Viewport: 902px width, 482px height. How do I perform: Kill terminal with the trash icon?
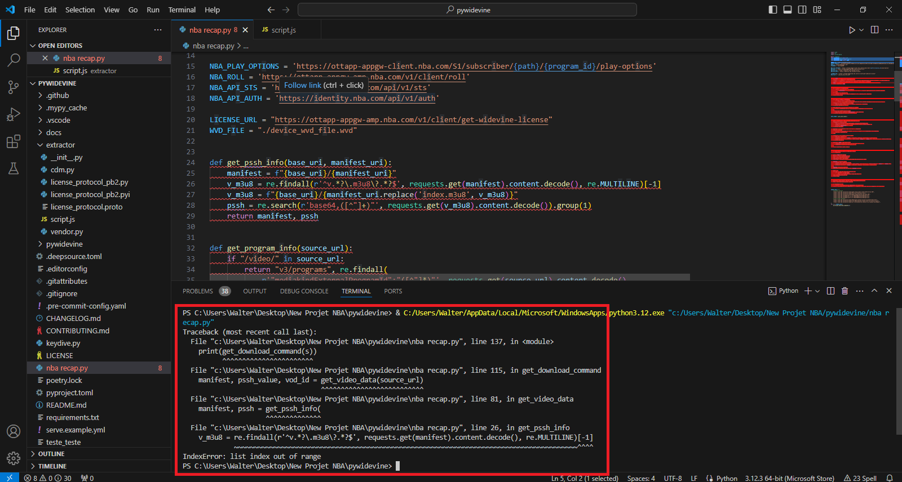pos(844,291)
